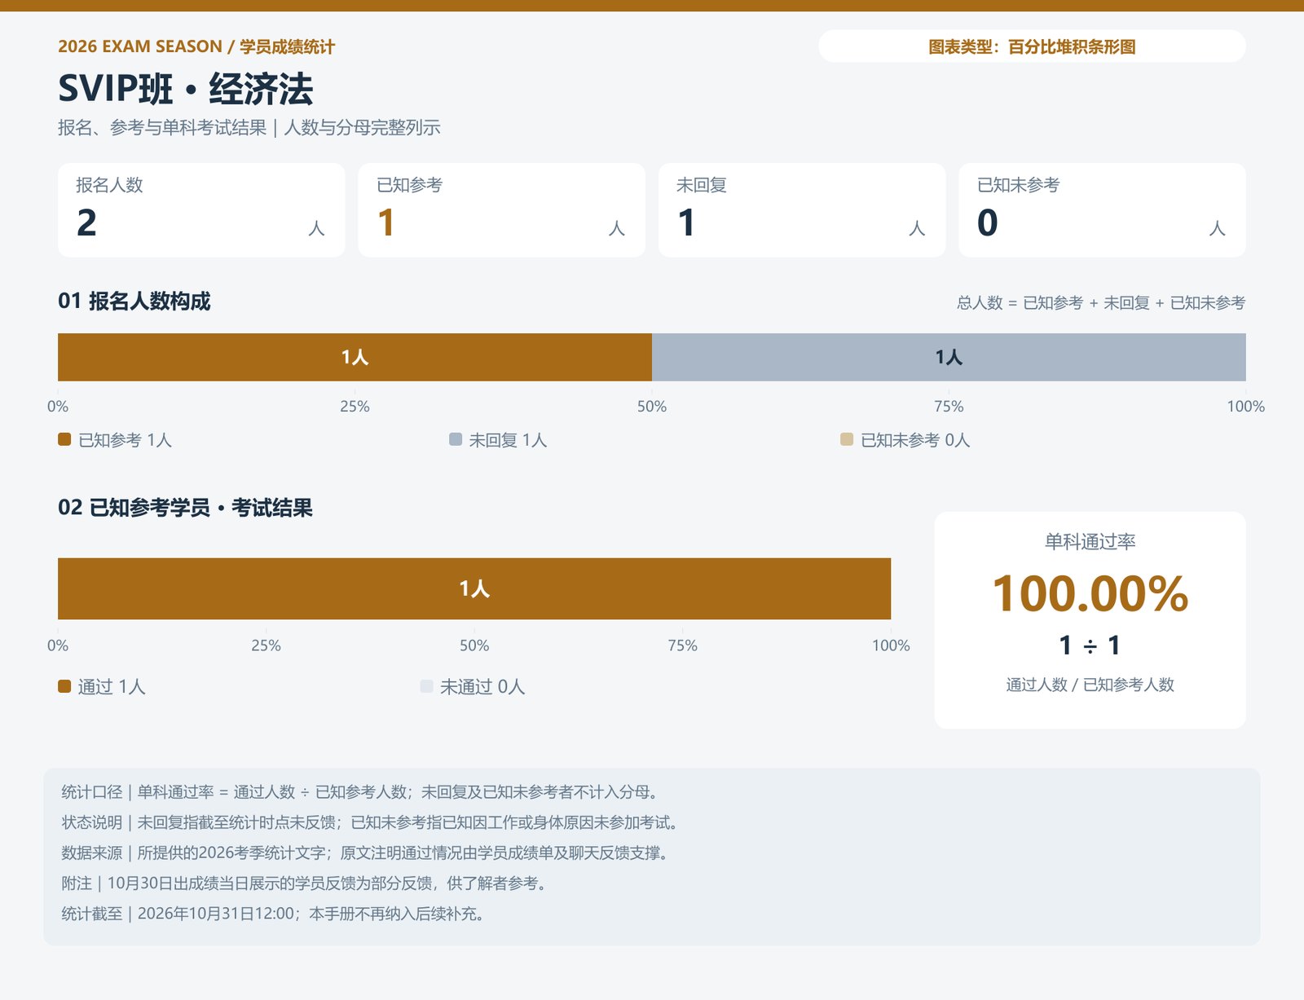Click the 通过 1人 bar in section 02
The width and height of the screenshot is (1304, 1000).
pyautogui.click(x=474, y=588)
